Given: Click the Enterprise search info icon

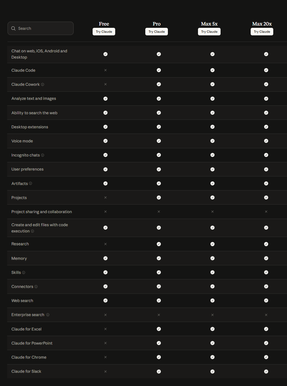Looking at the screenshot, I should (x=48, y=315).
